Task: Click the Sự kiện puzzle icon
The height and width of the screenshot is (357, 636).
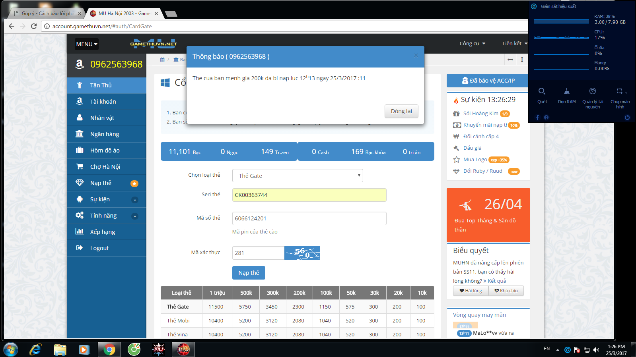Action: tap(80, 199)
